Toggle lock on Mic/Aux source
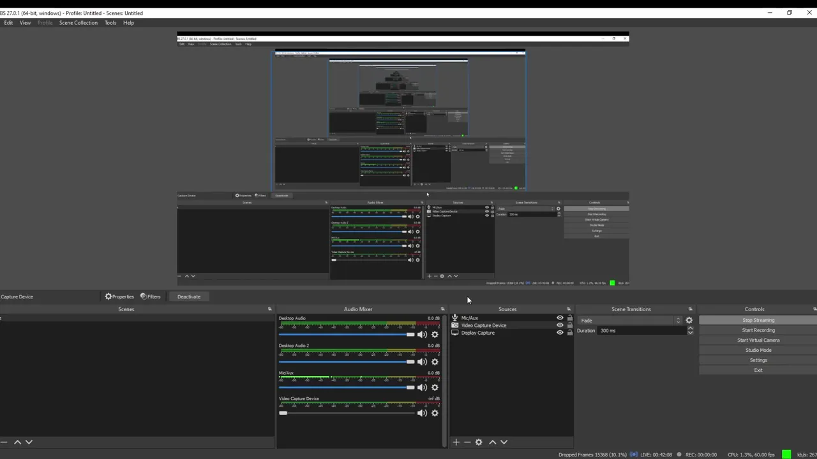 point(570,317)
